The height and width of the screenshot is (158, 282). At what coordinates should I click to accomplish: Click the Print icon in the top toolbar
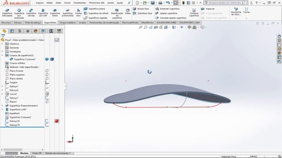click(x=160, y=3)
